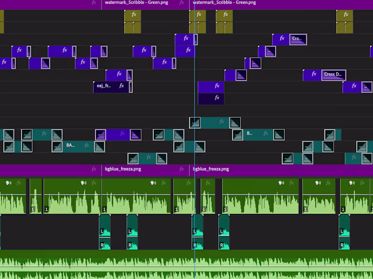This screenshot has width=373, height=279.
Task: Click the channel 1 badge on the leftmost green audio clip
Action: 33,209
